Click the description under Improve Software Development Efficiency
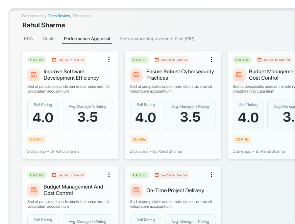Screen dimensions: 295x224 click(68, 89)
